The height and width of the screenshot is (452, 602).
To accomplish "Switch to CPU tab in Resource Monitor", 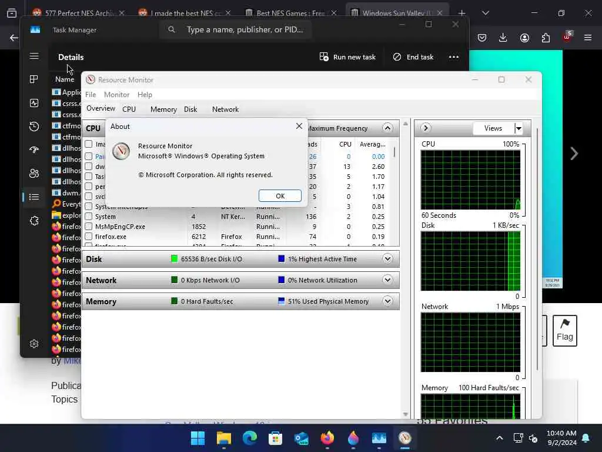I will click(x=129, y=109).
